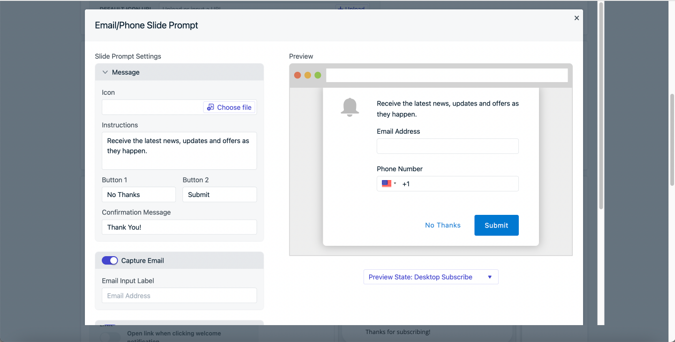Collapse the Message section chevron
Viewport: 675px width, 342px height.
[x=105, y=72]
